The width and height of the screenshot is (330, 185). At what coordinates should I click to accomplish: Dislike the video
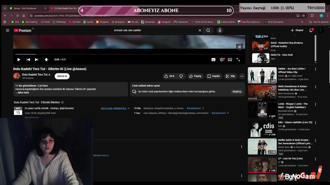(181, 76)
